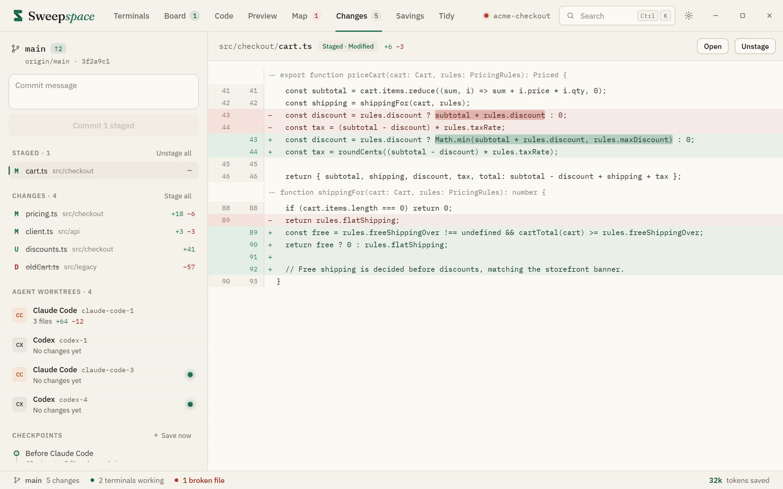Click the CX avatar for codex-1
783x489 pixels.
coord(20,345)
